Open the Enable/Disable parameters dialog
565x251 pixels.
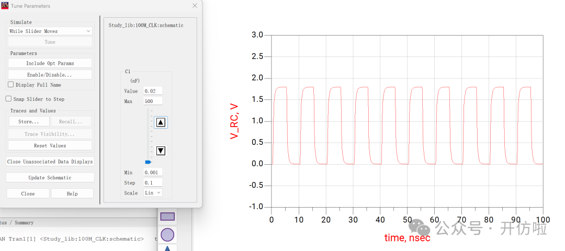(x=50, y=75)
